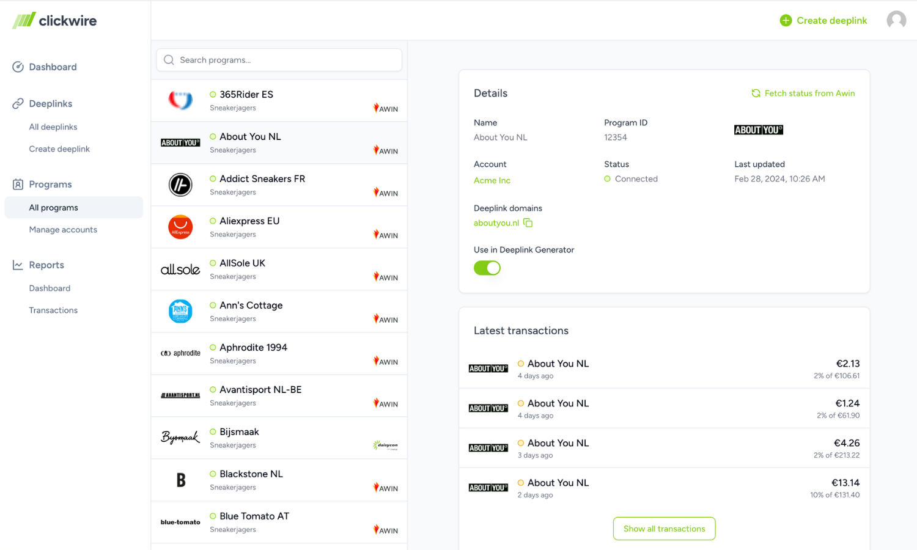The height and width of the screenshot is (550, 917).
Task: Select AllSole UK program
Action: pos(279,269)
